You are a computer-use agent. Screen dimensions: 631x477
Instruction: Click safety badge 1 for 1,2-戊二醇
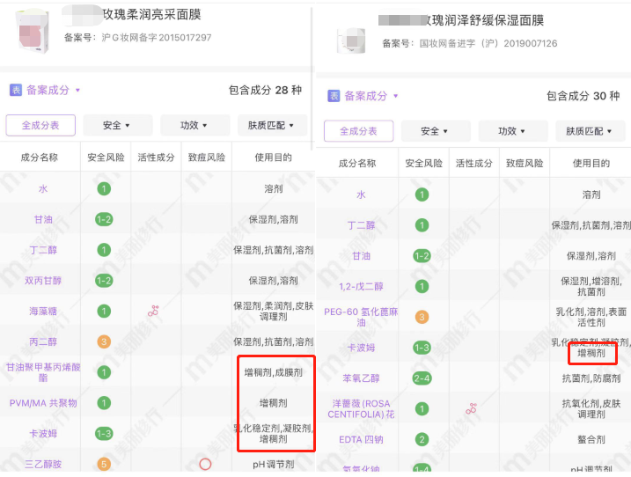pos(422,286)
